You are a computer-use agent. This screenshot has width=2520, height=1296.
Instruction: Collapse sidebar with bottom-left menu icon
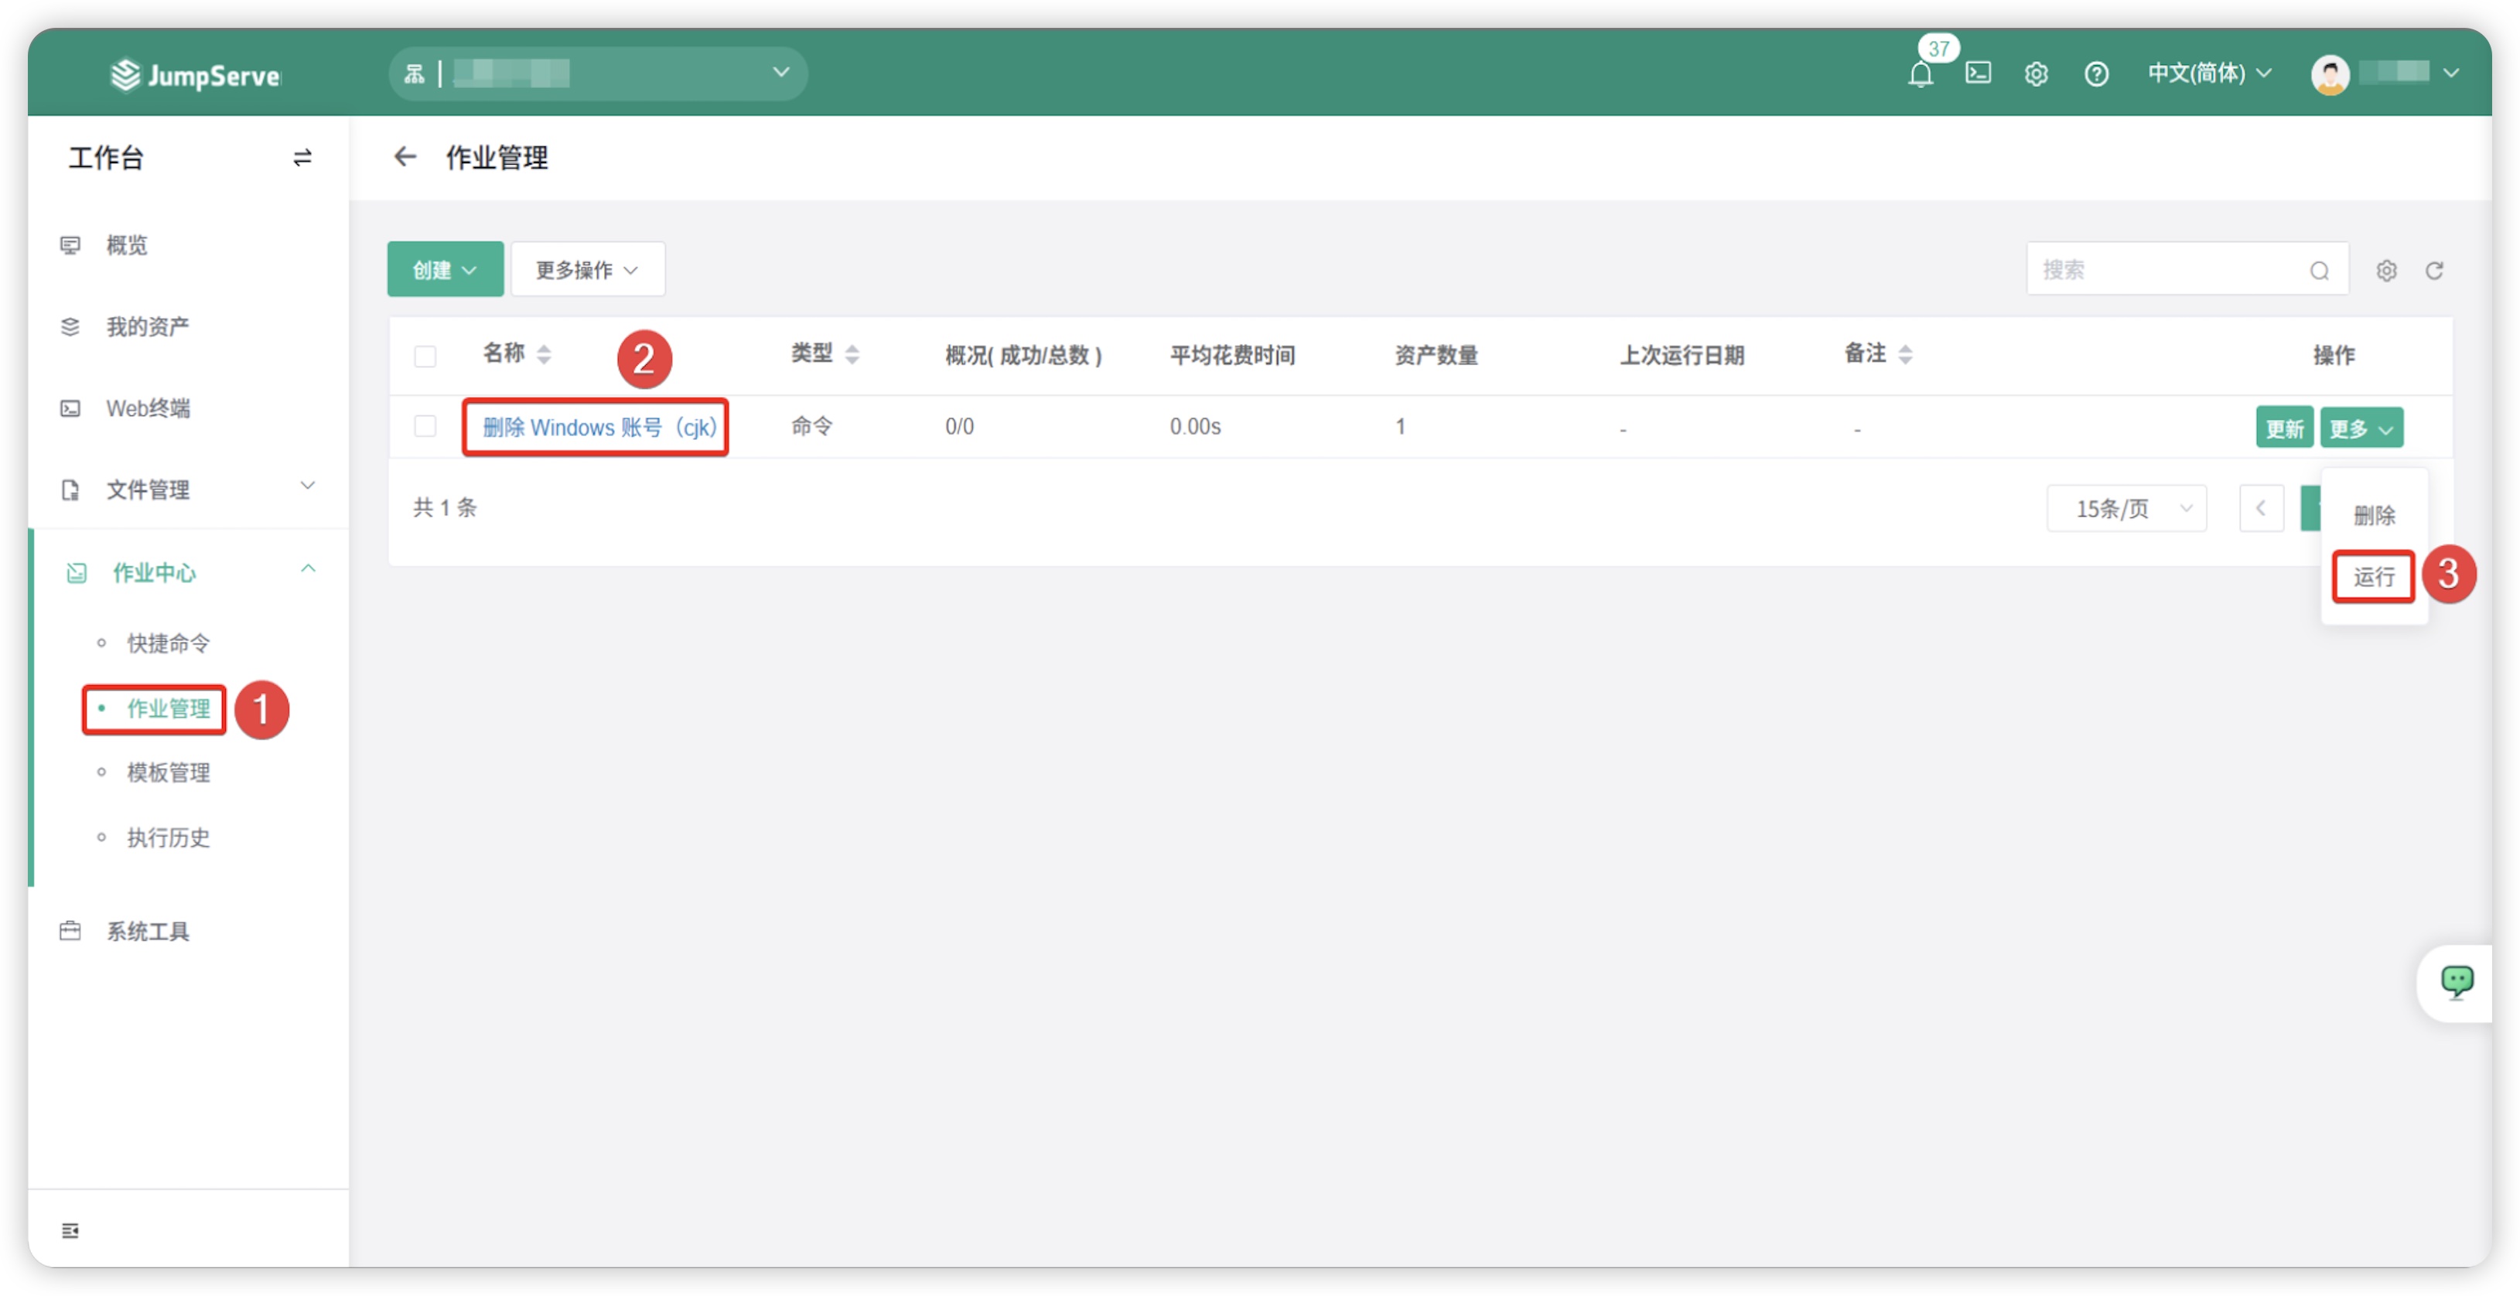70,1229
